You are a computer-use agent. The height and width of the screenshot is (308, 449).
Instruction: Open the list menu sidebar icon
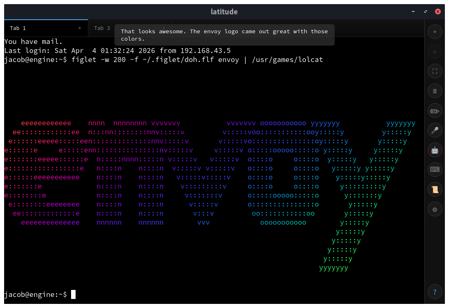click(x=434, y=91)
